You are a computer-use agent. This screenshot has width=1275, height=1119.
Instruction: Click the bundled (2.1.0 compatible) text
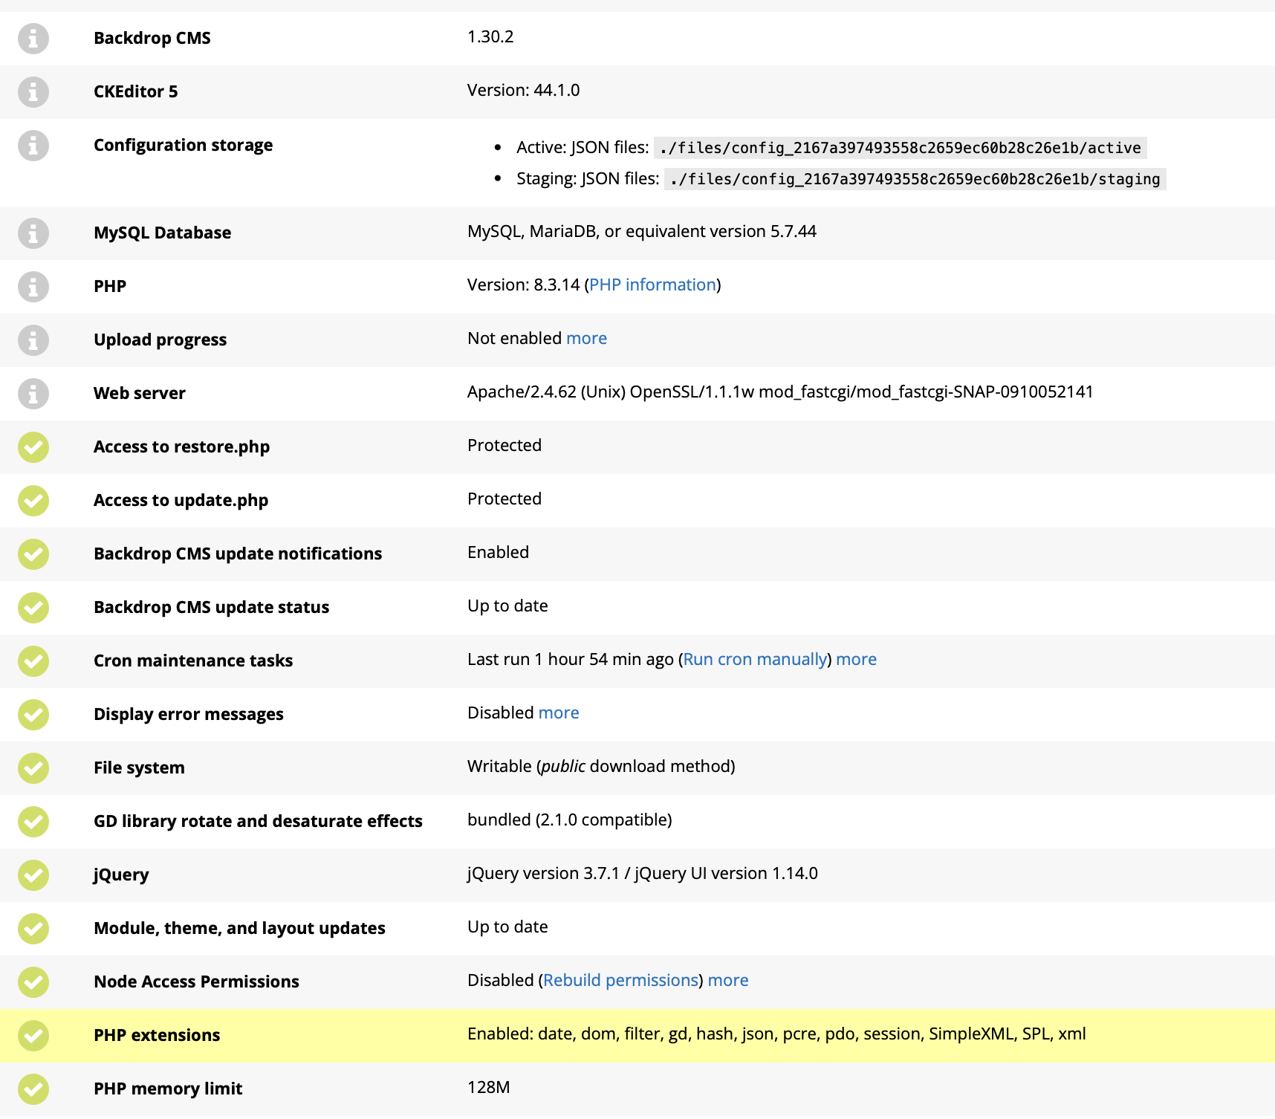click(570, 820)
